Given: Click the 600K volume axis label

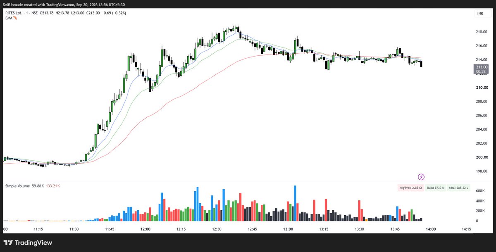Looking at the screenshot, I should point(480,191).
